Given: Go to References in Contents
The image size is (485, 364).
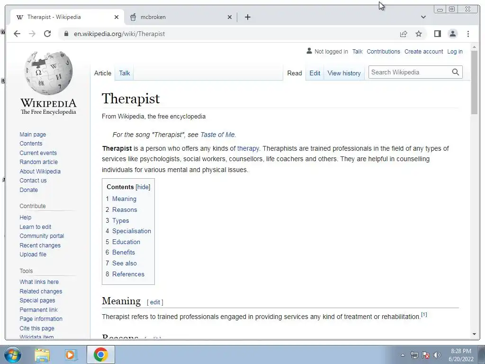Looking at the screenshot, I should pos(128,274).
